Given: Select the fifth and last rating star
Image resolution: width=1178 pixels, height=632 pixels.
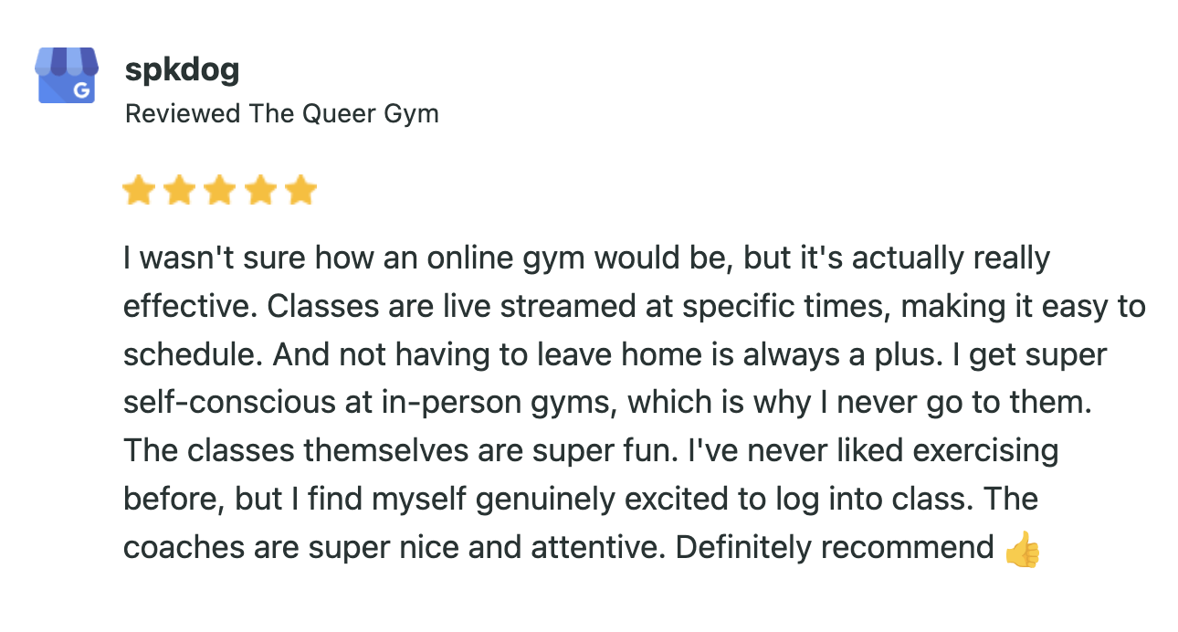Looking at the screenshot, I should pos(300,191).
